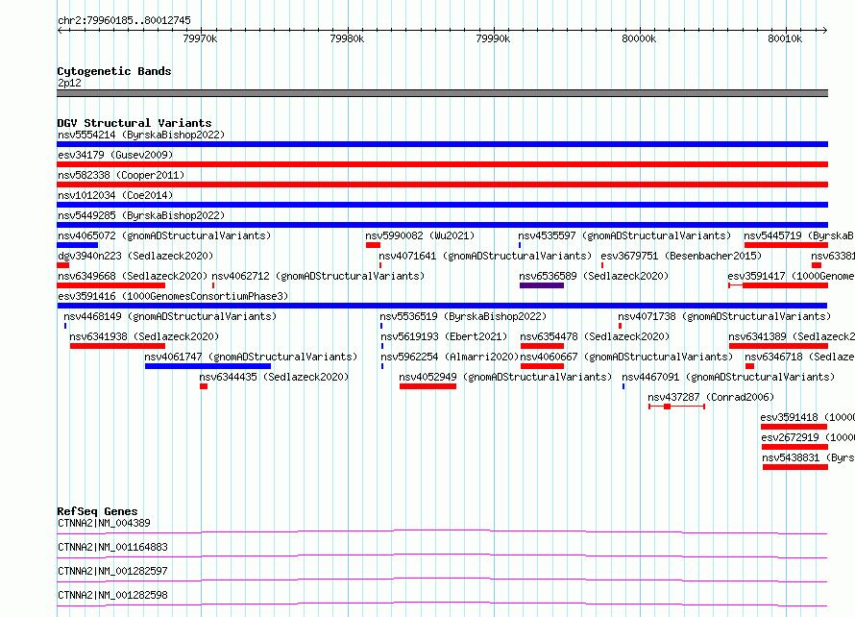Click the nsv5554214 (ByrskaBishop2022) variant label
The height and width of the screenshot is (617, 855).
(x=141, y=135)
